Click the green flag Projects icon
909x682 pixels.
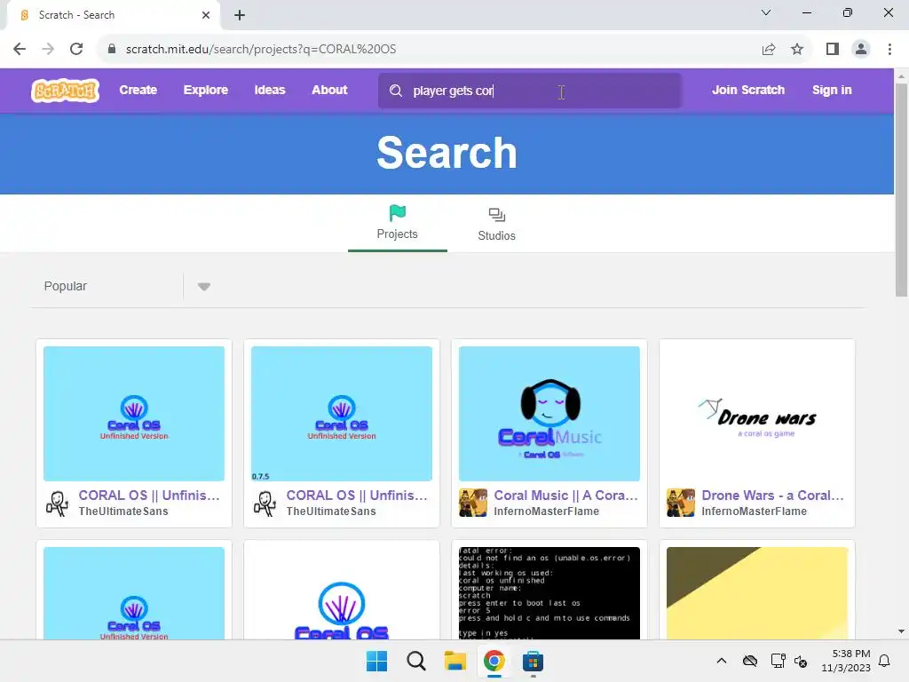coord(397,213)
